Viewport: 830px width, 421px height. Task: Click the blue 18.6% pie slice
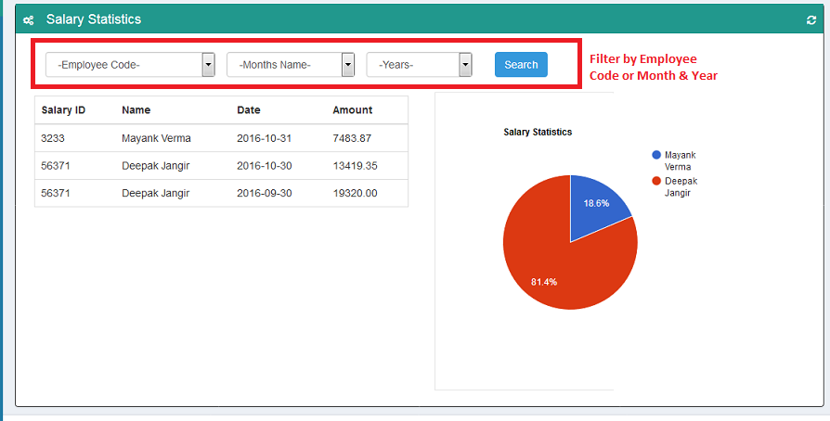click(x=595, y=204)
